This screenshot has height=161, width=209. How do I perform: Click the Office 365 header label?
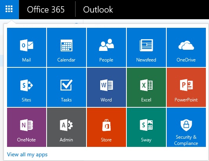coord(46,9)
